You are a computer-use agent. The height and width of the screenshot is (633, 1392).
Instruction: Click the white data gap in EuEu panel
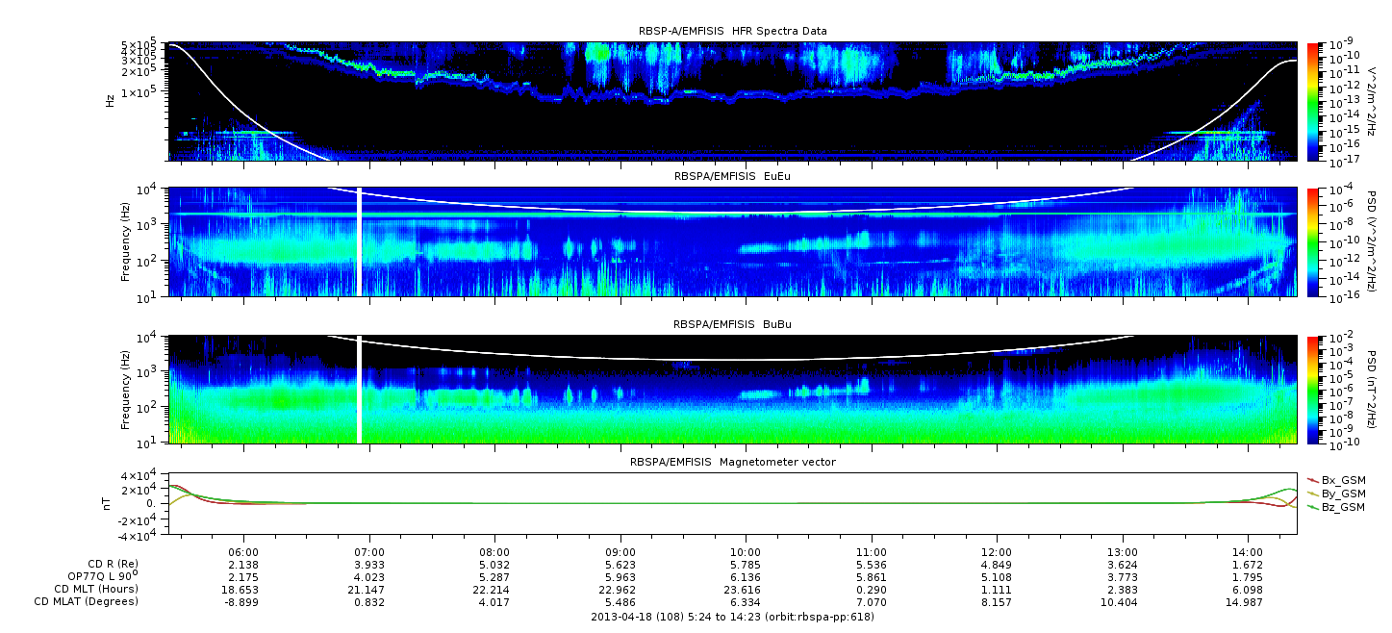coord(360,241)
